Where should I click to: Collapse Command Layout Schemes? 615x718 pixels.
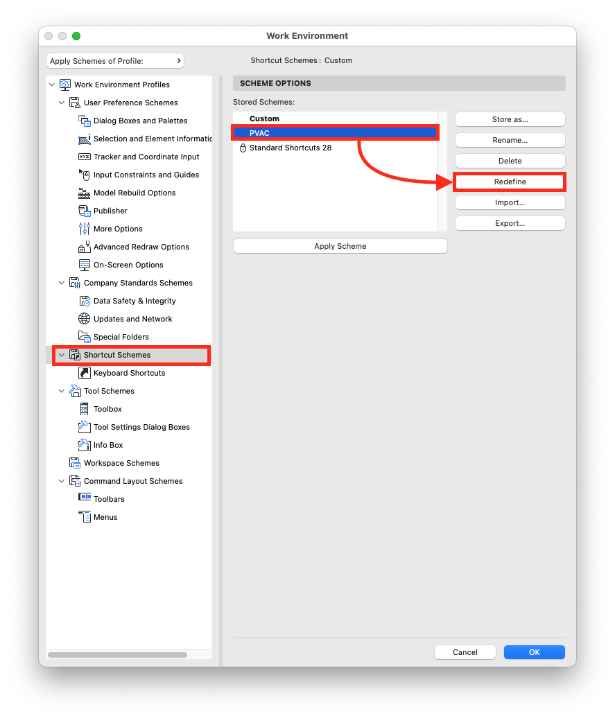(61, 481)
